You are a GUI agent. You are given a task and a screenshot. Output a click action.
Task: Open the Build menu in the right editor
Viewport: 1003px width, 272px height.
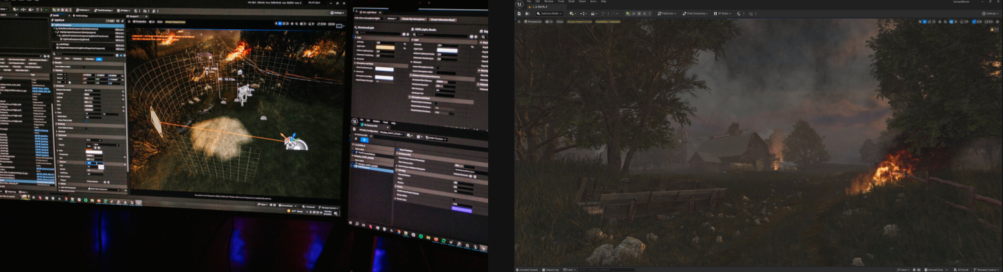(572, 1)
